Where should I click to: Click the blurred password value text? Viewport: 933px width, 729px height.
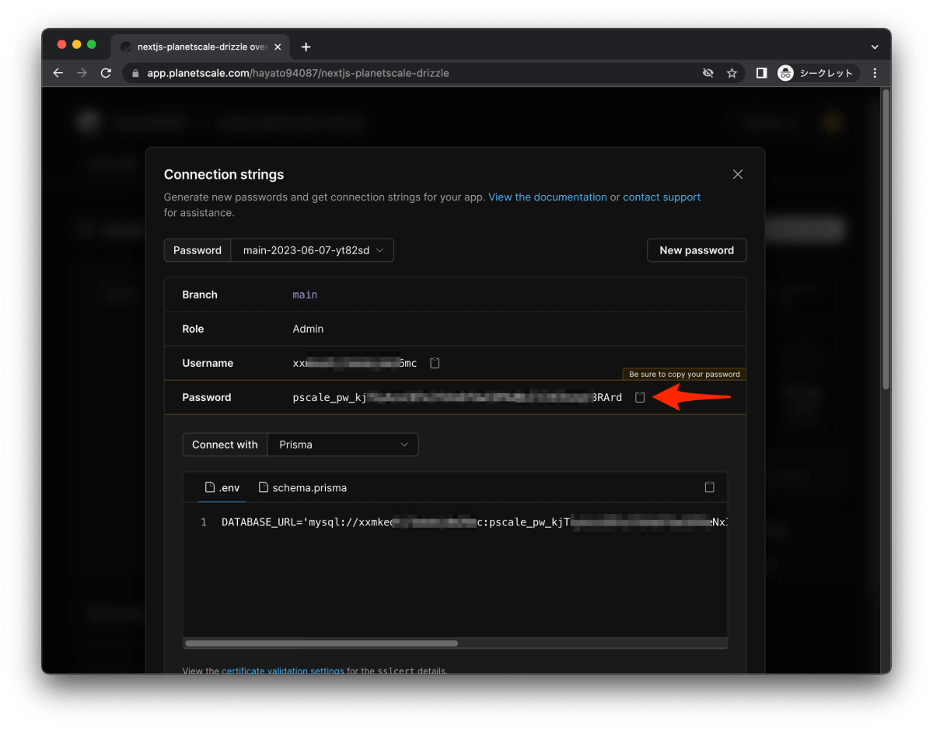point(457,397)
